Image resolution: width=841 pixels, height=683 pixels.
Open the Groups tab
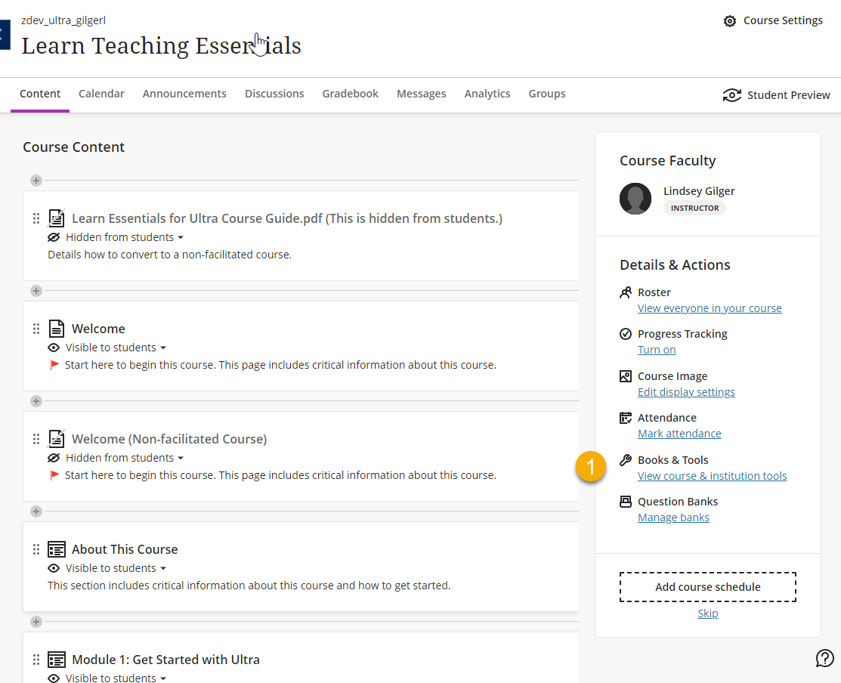(x=547, y=94)
